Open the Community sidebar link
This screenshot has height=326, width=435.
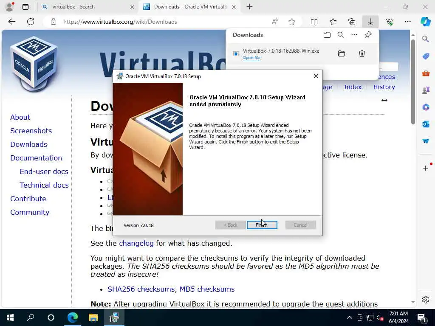coord(30,212)
